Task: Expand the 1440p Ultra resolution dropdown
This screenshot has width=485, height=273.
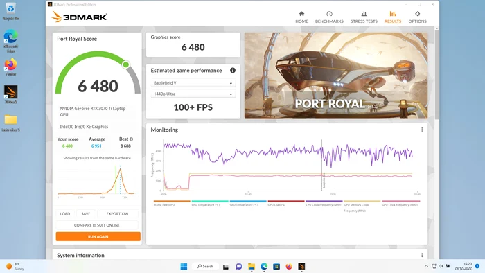Action: tap(193, 94)
